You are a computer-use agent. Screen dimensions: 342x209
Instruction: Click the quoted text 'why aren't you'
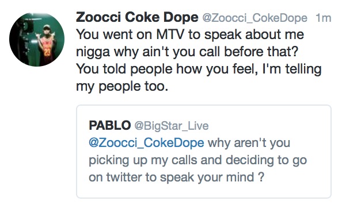[x=249, y=144]
